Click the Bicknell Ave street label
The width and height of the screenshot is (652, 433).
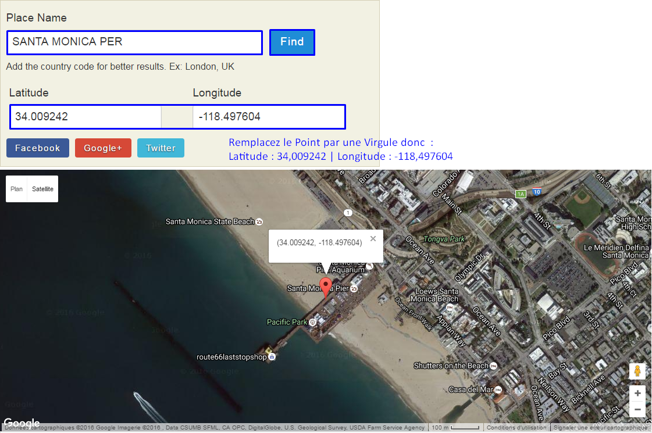[x=588, y=390]
